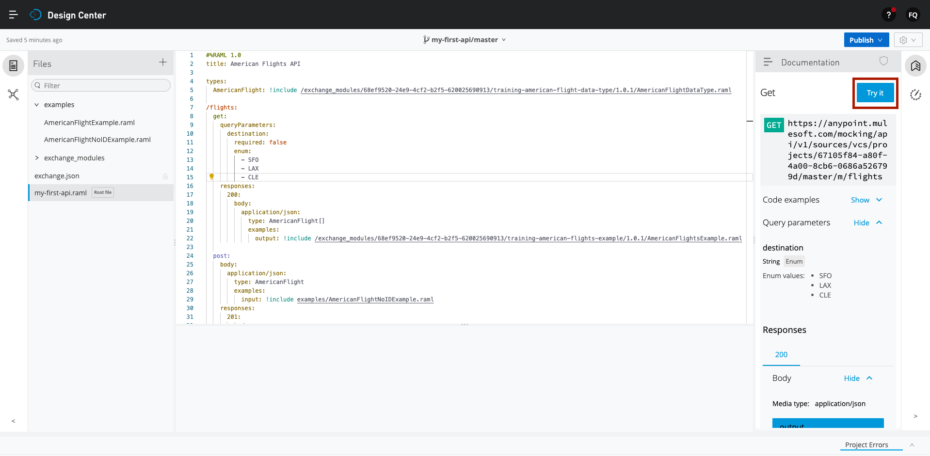This screenshot has height=456, width=930.
Task: Click the Responses heading
Action: pos(784,330)
